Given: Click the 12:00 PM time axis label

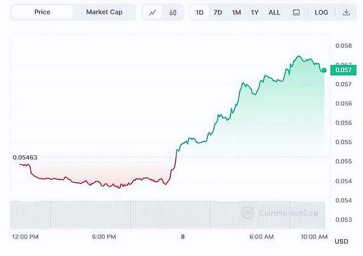Looking at the screenshot, I should click(x=24, y=237).
